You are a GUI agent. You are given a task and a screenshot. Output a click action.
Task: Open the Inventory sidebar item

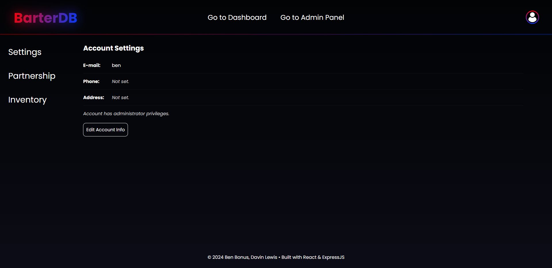27,100
